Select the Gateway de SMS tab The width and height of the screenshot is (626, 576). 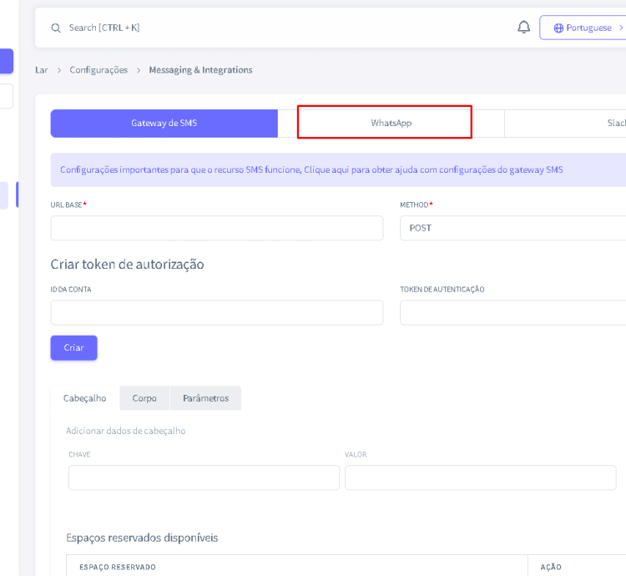[x=164, y=124]
